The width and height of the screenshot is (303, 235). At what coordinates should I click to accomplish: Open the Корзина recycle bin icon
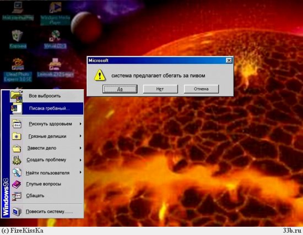point(18,39)
